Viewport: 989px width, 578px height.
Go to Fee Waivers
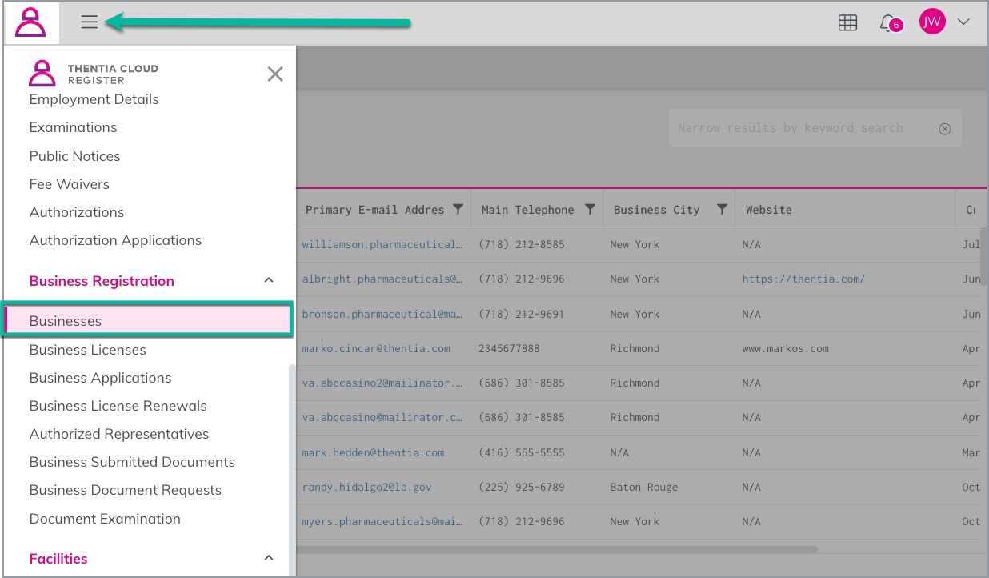coord(70,184)
